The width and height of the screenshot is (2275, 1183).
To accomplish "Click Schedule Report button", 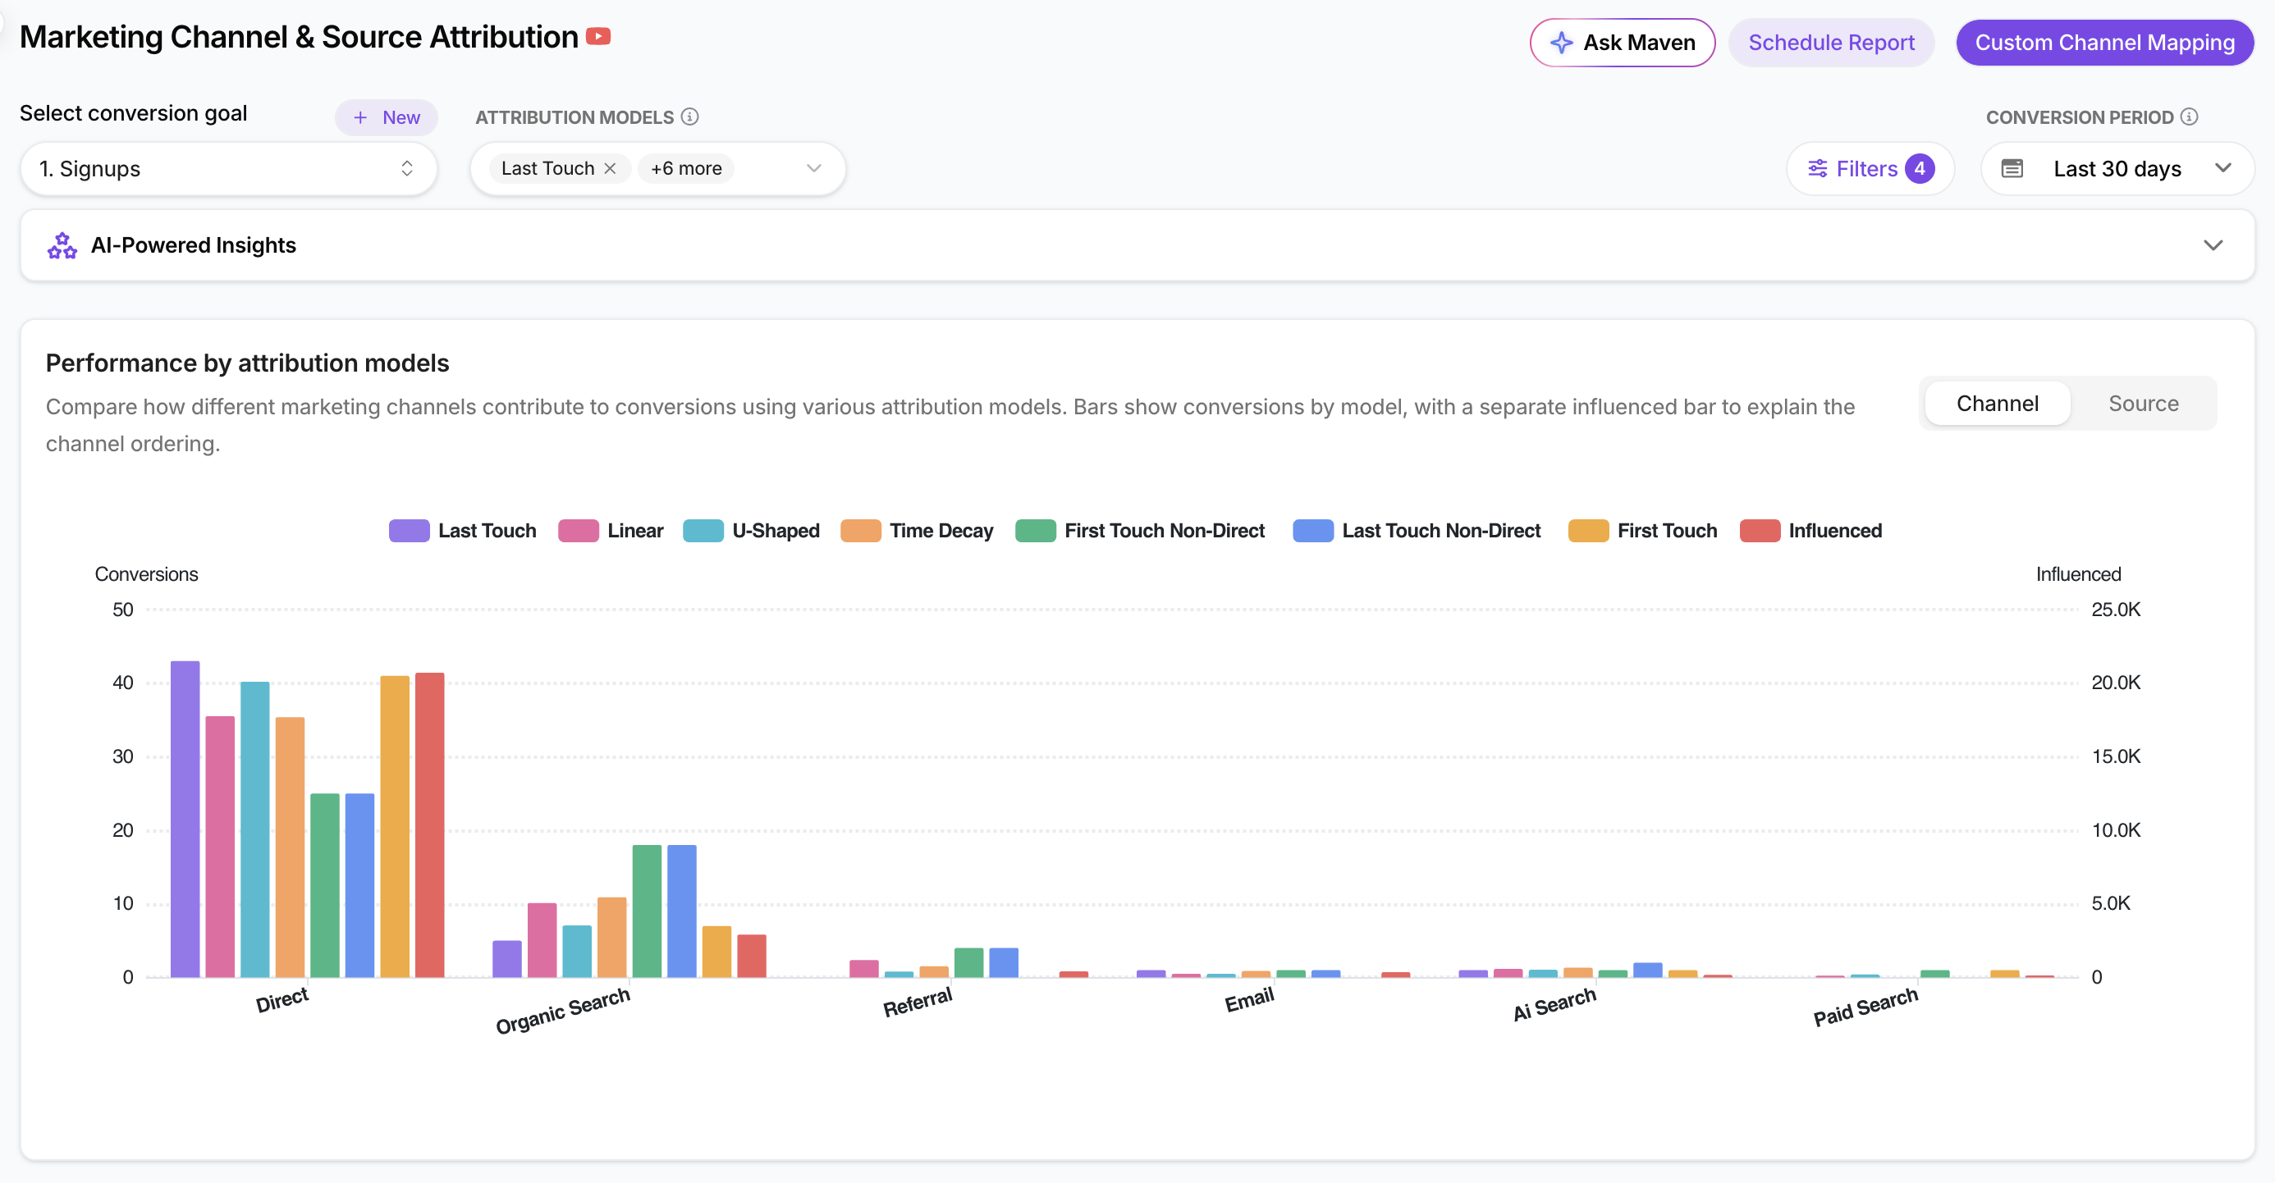I will point(1831,43).
